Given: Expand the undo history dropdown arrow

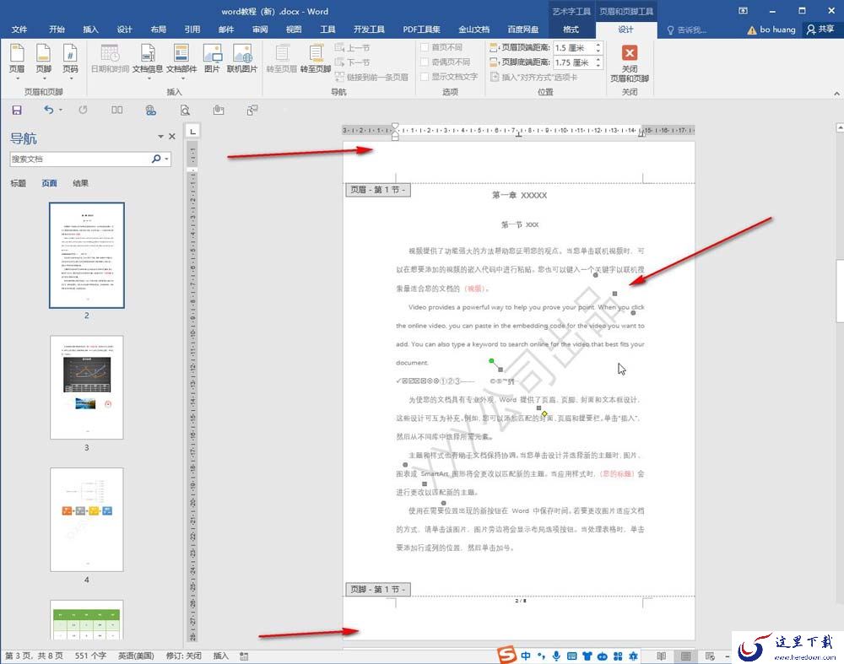Looking at the screenshot, I should 60,110.
